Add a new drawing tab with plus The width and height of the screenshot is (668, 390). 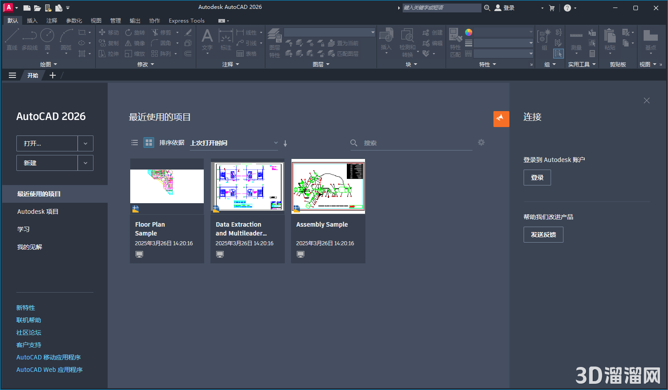(53, 75)
